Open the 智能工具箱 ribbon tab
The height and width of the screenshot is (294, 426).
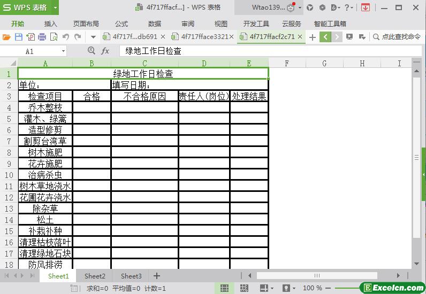tap(330, 24)
